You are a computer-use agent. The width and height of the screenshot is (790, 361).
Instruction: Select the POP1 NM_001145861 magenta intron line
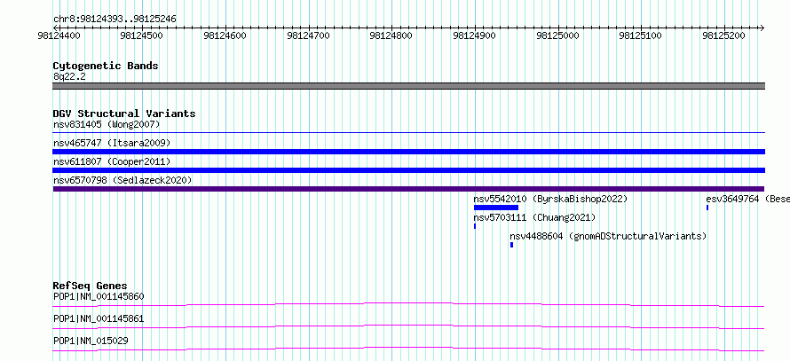click(x=408, y=326)
